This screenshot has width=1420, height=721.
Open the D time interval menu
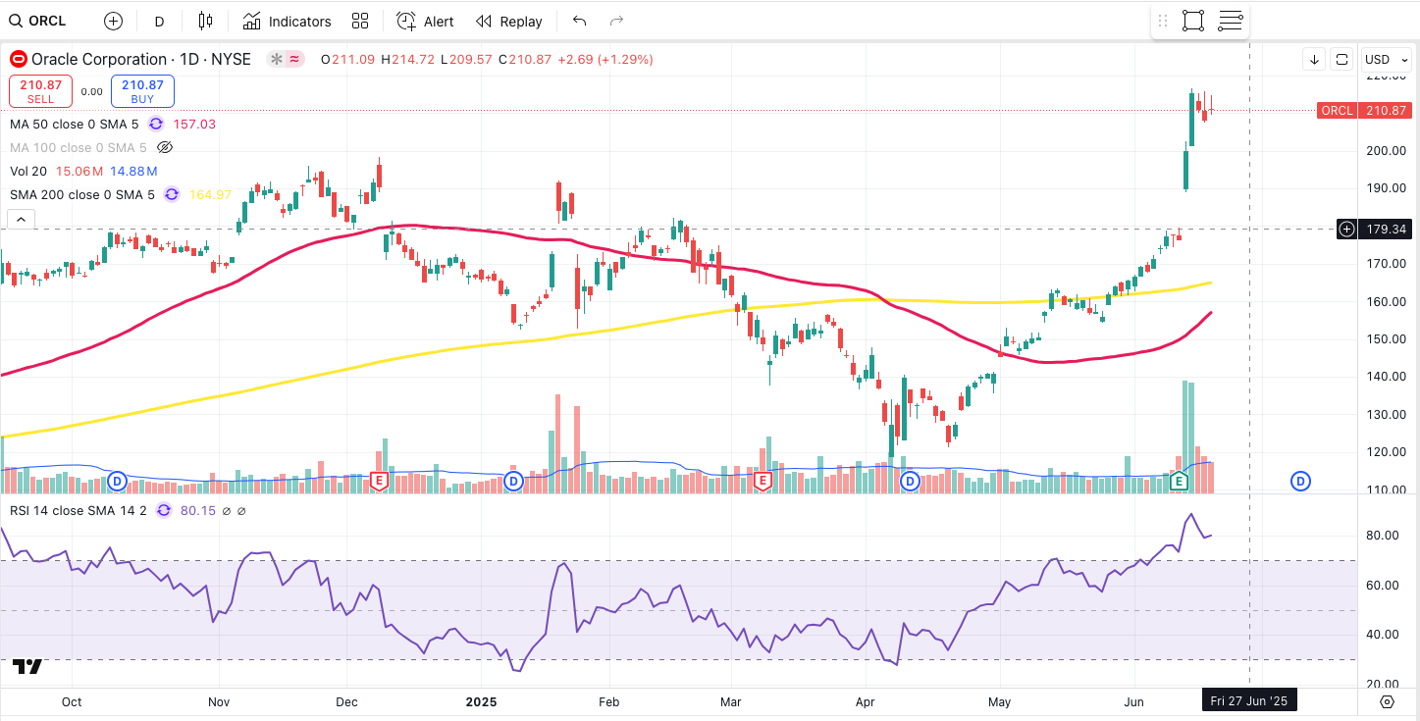pyautogui.click(x=159, y=21)
